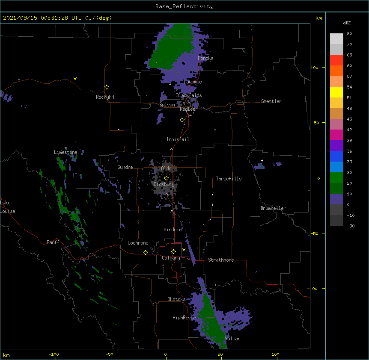The width and height of the screenshot is (369, 360).
Task: Click the yellow diamond marker south of RedDeer
Action: pos(182,120)
